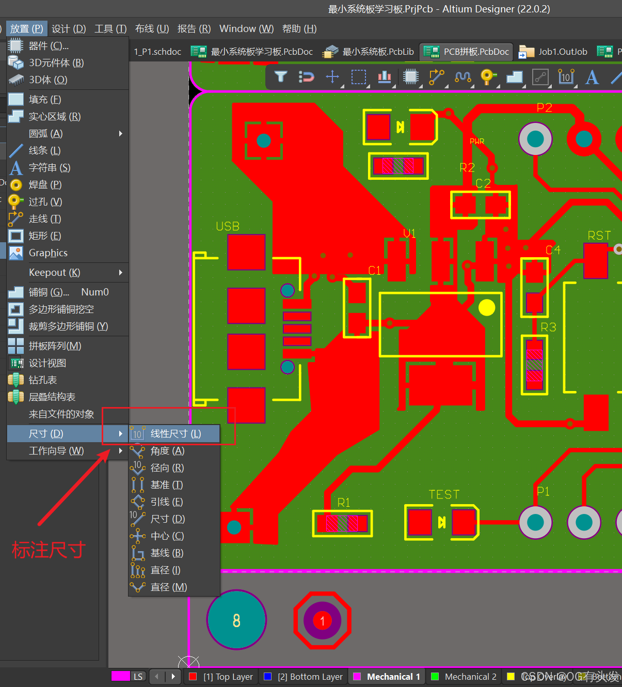Select 引线 (E) dimension option

(174, 502)
